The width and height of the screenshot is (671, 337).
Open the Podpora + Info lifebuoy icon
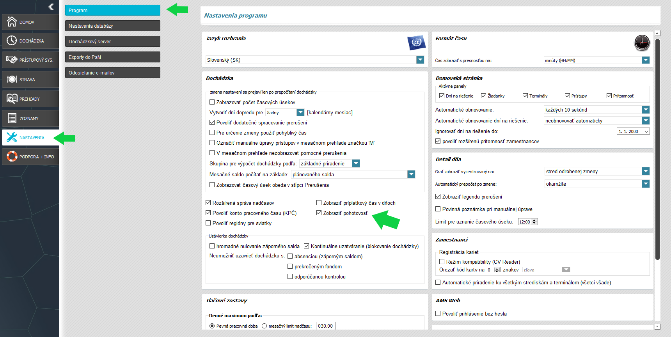[12, 156]
